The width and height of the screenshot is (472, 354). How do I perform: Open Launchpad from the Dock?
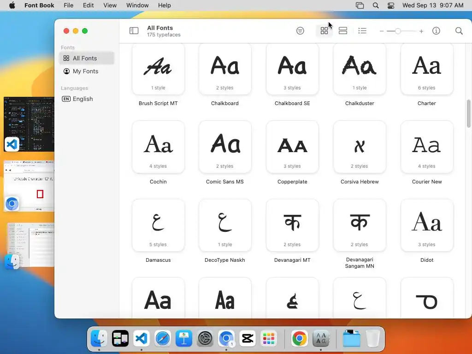269,338
